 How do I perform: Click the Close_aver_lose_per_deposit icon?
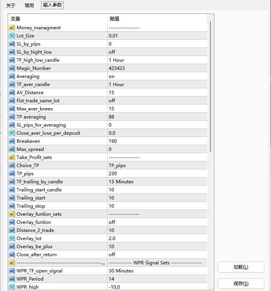[x=12, y=133]
